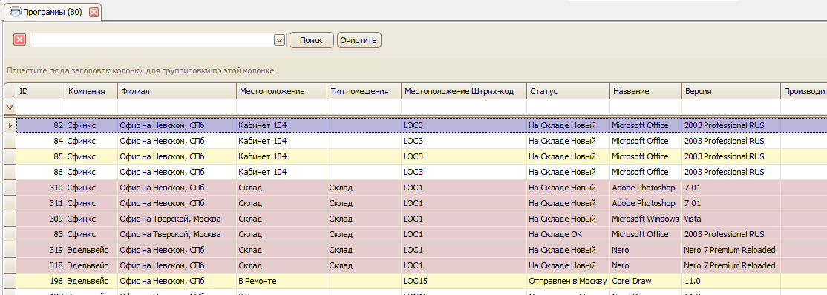Click filter cell under Статус column
Screen dimensions: 827x295
click(568, 107)
